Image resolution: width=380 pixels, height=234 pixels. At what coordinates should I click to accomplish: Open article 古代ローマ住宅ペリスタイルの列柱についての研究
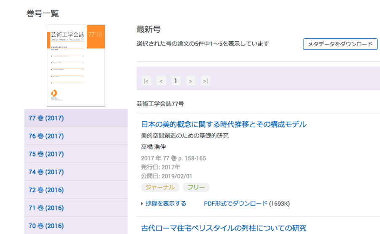point(224,229)
